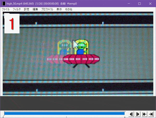
Task: Step forward one frame
Action: [138, 114]
